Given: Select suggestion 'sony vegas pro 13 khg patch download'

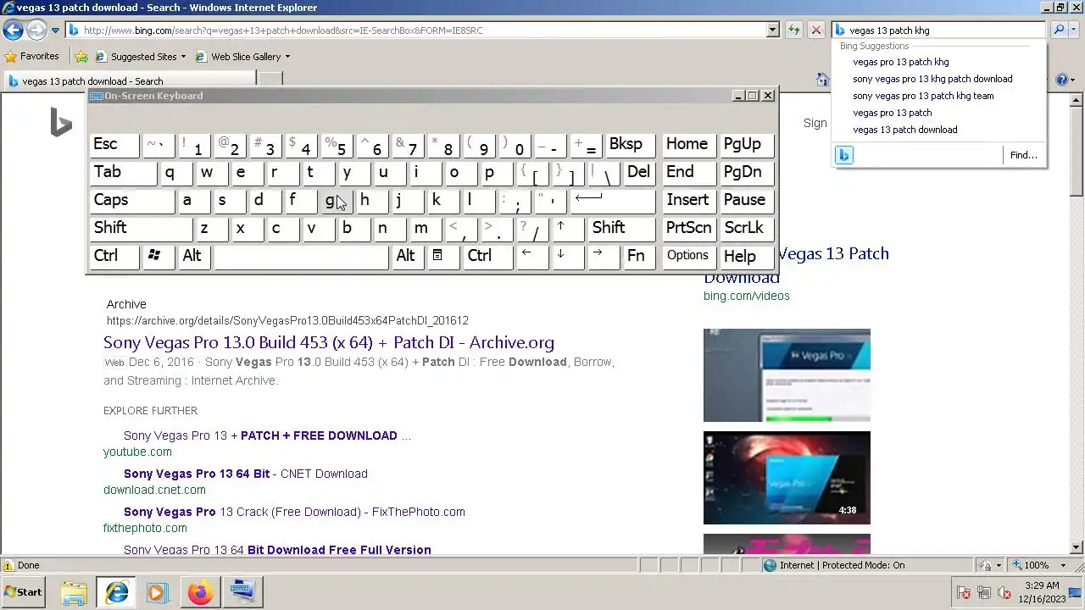Looking at the screenshot, I should [x=932, y=79].
